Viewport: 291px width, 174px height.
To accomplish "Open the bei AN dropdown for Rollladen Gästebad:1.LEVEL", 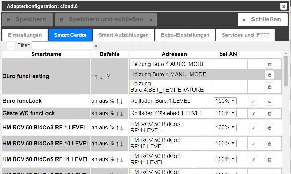I will 225,113.
